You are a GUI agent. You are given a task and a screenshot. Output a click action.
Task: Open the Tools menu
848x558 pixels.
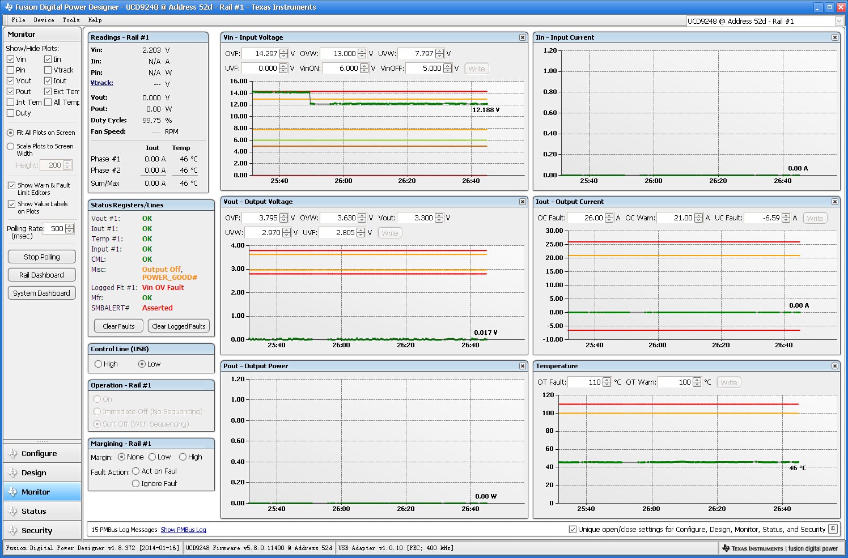(71, 20)
